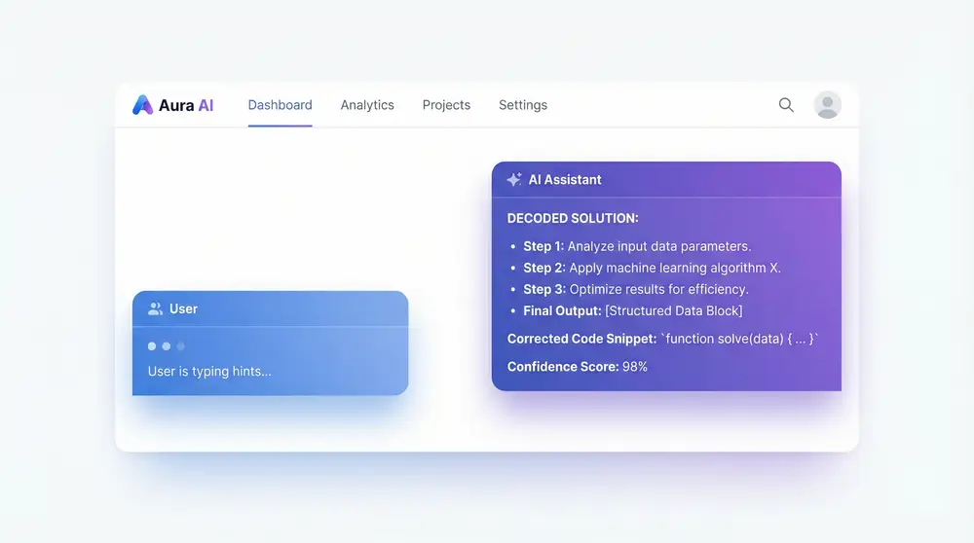Screen dimensions: 974x543
Task: Click the DECODED SOLUTION heading
Action: coord(573,218)
